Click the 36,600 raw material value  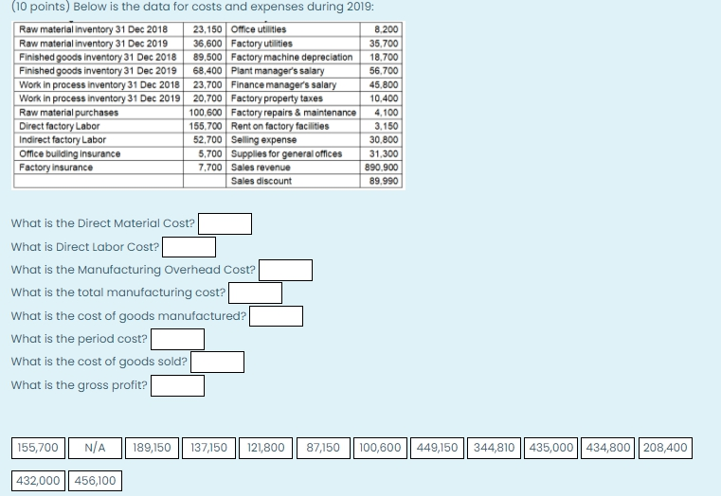coord(207,44)
